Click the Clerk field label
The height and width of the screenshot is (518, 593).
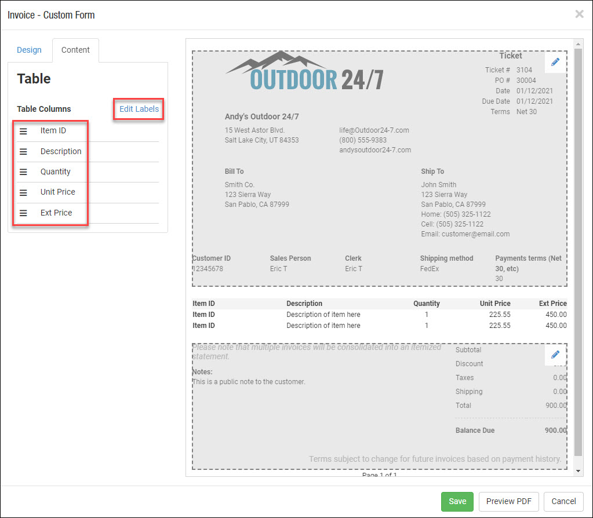tap(353, 258)
